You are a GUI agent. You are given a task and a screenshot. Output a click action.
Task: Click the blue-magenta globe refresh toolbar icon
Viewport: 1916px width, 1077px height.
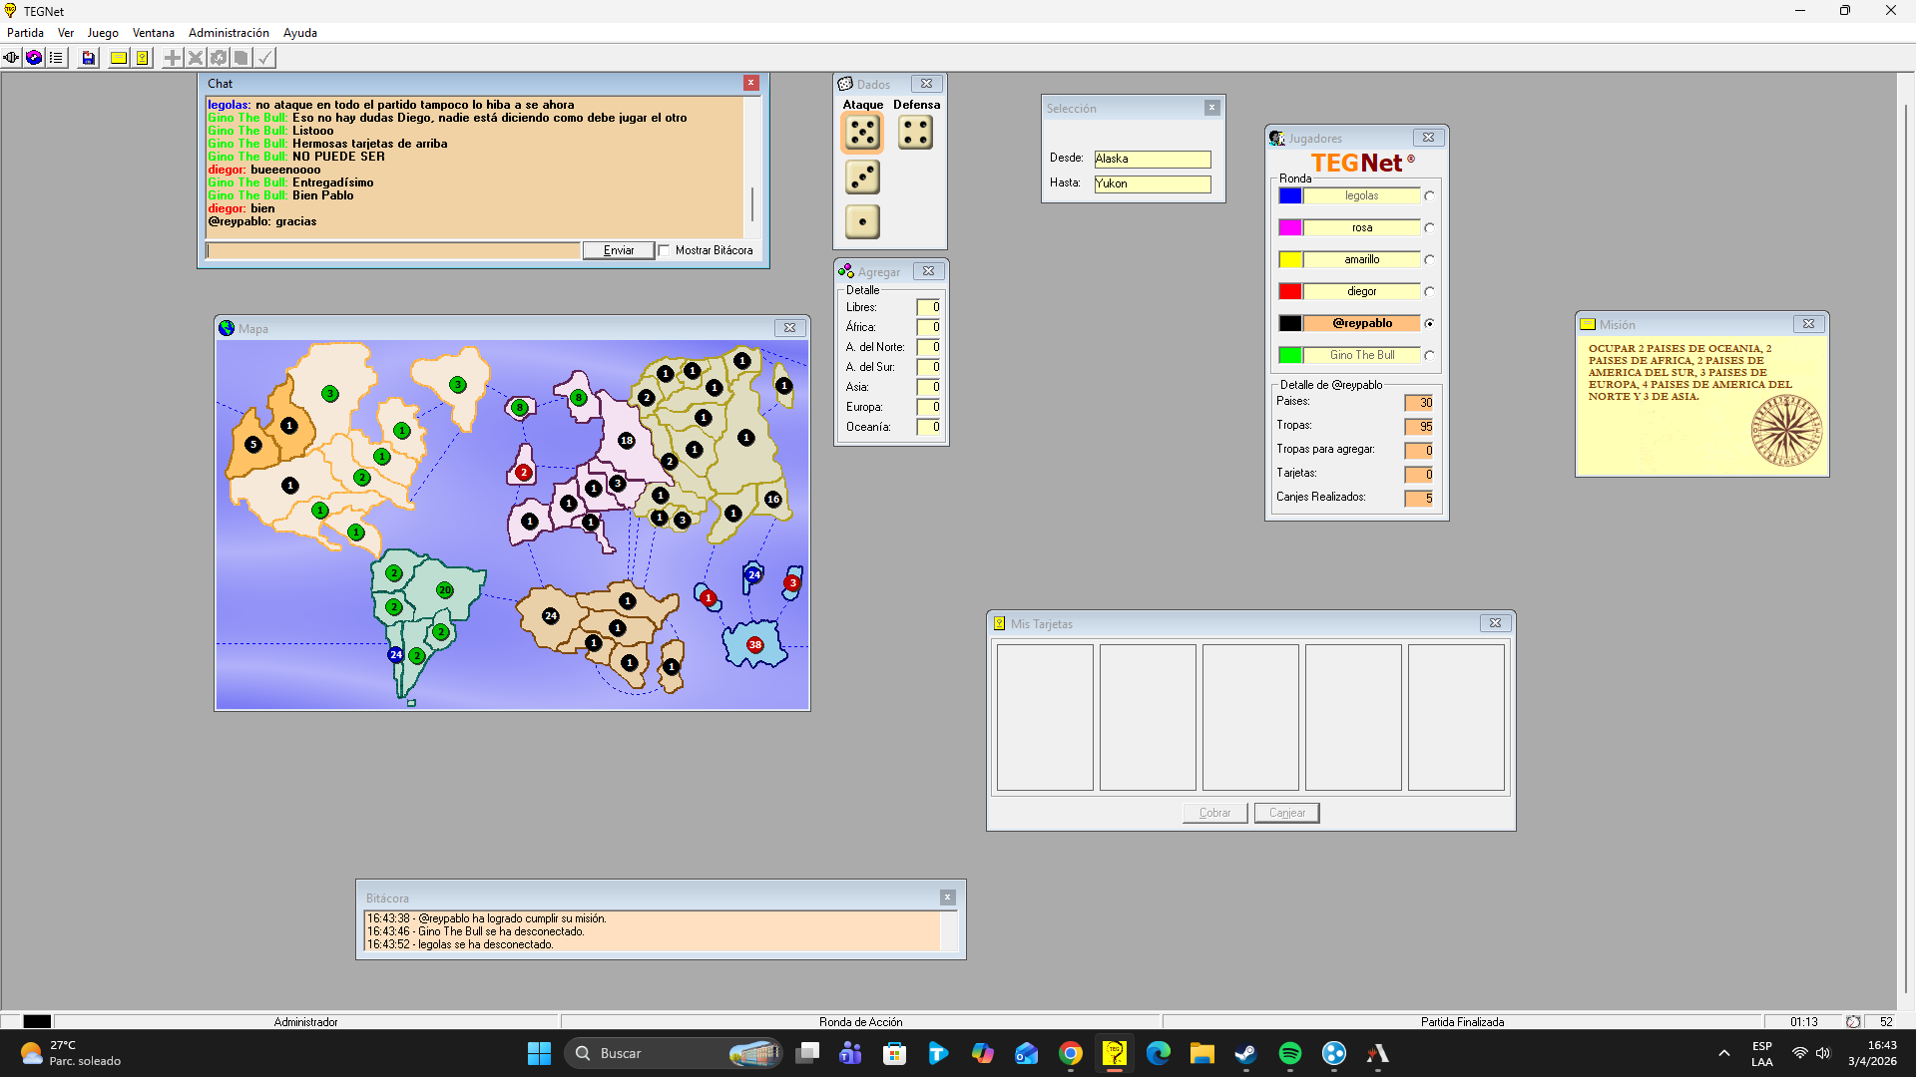[x=34, y=58]
